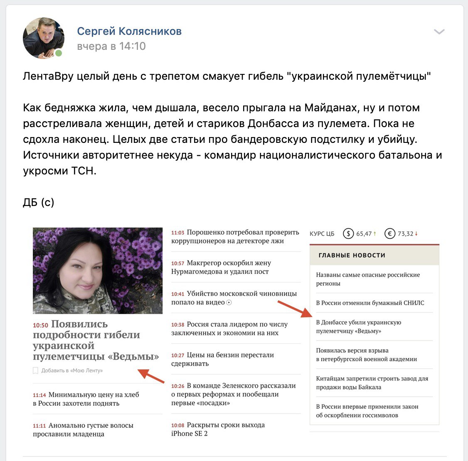Open Порошенко детектор лжи news item
Screen dimensions: 468x461
(235, 236)
